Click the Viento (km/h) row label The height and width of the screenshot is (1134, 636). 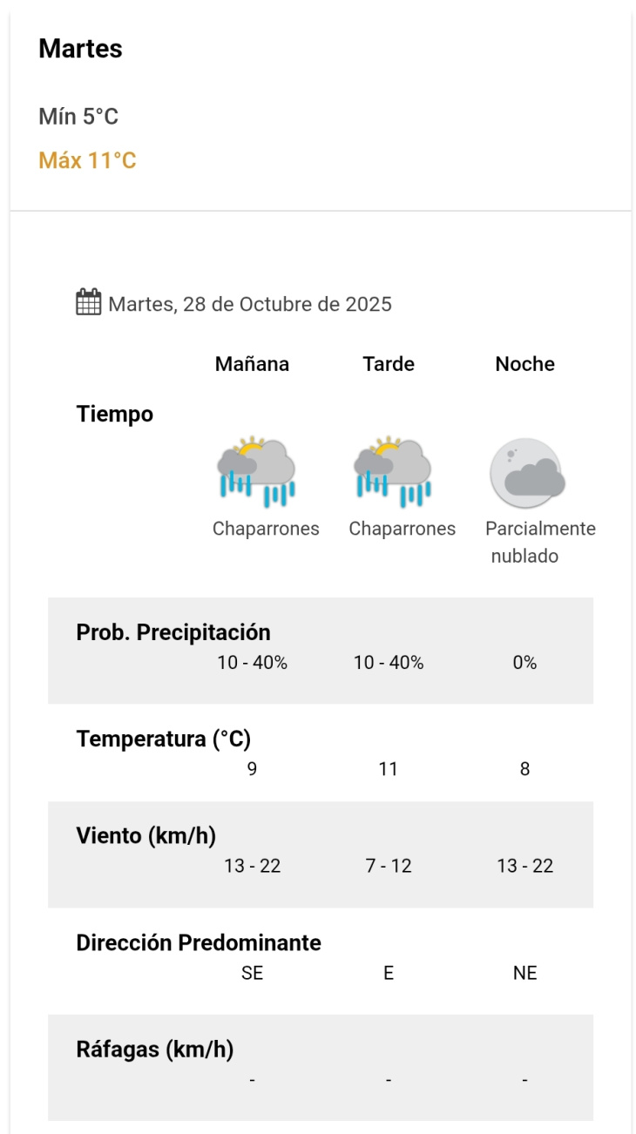pyautogui.click(x=146, y=836)
